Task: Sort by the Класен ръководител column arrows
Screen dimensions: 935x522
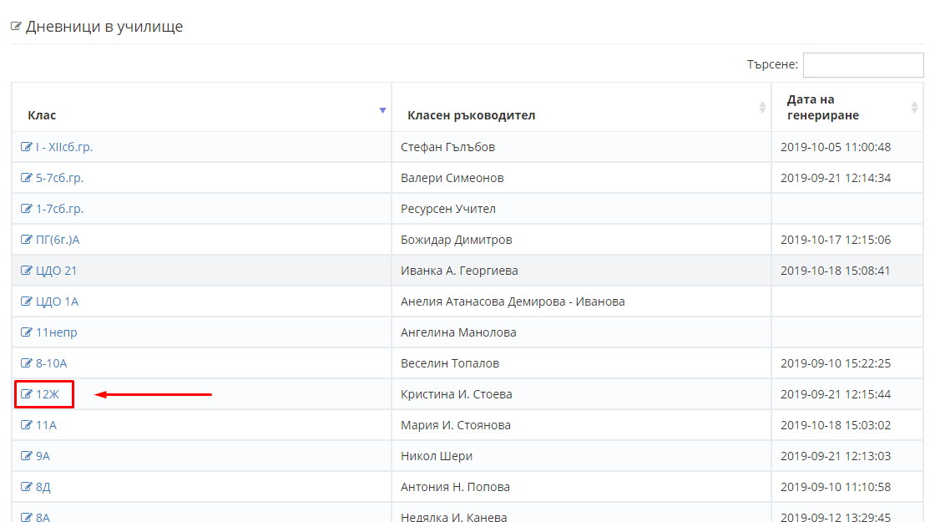Action: click(762, 108)
